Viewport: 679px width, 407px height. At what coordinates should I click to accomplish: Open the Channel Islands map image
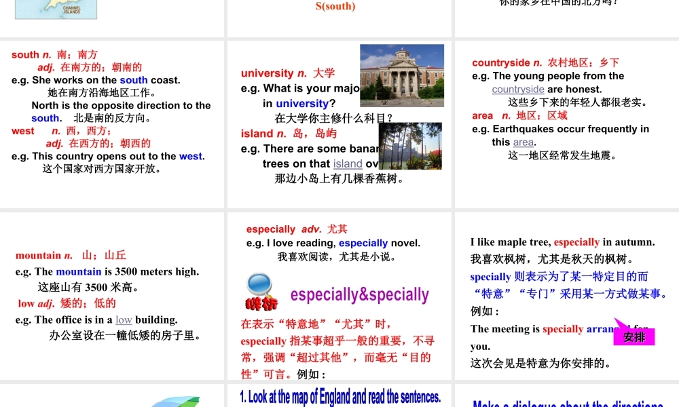[56, 9]
